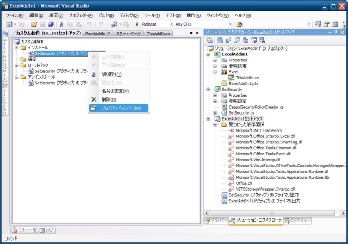
Task: Open the active files list dropdown arrow
Action: coord(191,33)
